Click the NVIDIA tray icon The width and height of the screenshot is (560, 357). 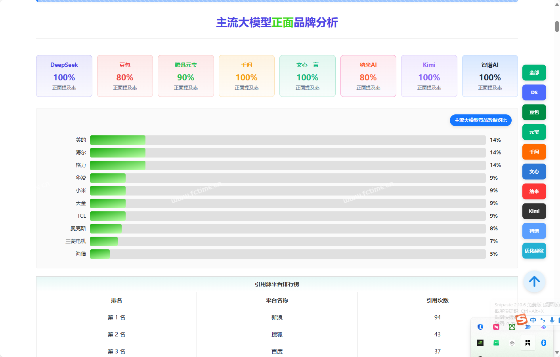480,343
